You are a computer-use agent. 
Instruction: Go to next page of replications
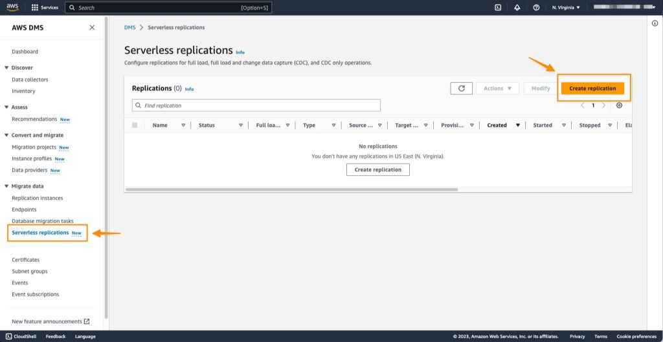pos(604,105)
